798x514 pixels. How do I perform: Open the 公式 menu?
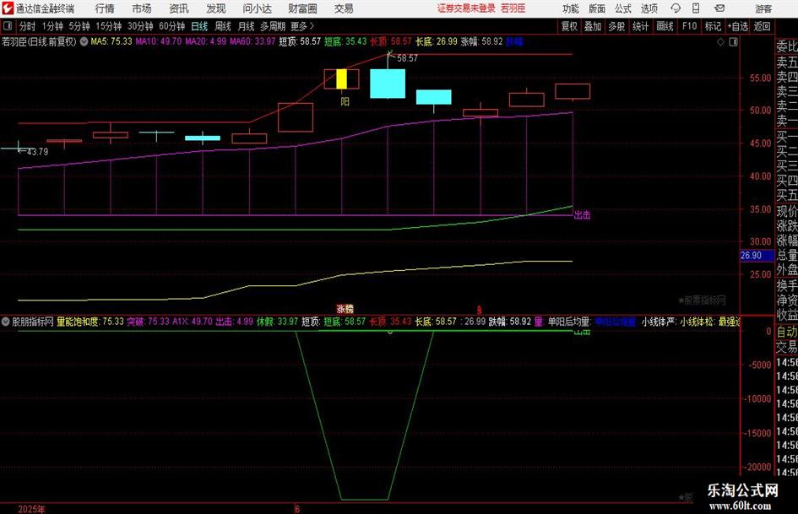point(622,8)
